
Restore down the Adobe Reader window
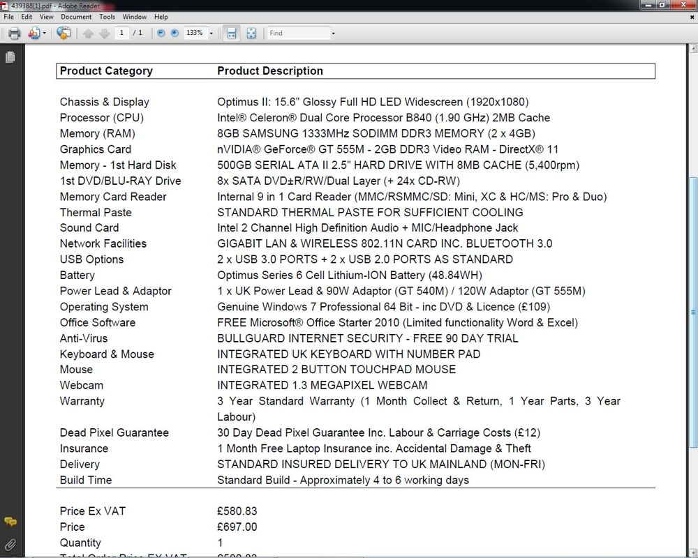click(x=662, y=5)
